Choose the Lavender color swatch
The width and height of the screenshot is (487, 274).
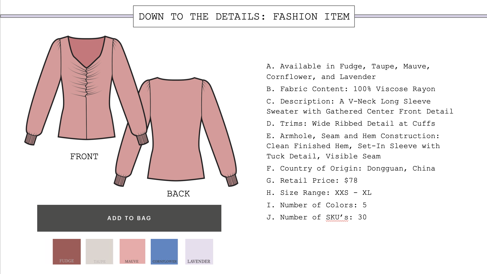pos(199,252)
